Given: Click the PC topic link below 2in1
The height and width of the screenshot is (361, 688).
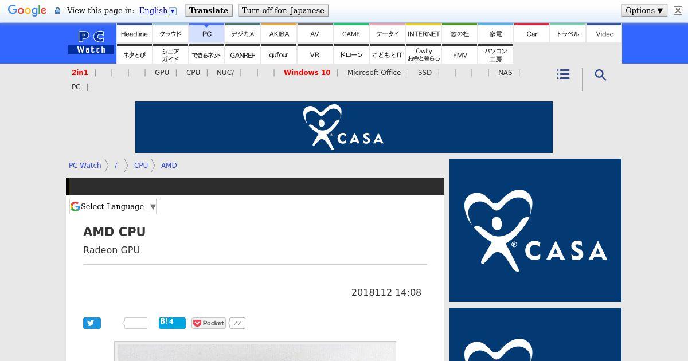Looking at the screenshot, I should tap(76, 87).
